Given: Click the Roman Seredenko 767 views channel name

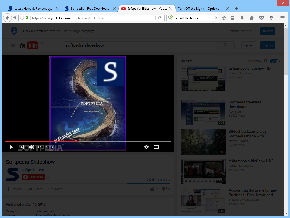Looking at the screenshot, I should coord(241,73).
